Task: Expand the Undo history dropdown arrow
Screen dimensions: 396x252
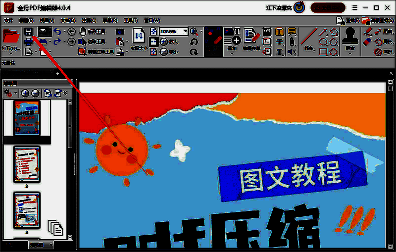Action: point(64,32)
